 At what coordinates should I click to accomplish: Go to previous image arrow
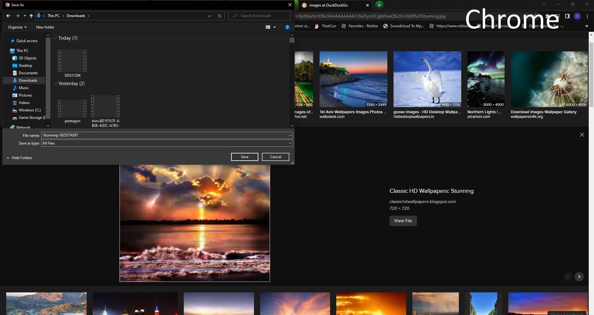pyautogui.click(x=568, y=277)
